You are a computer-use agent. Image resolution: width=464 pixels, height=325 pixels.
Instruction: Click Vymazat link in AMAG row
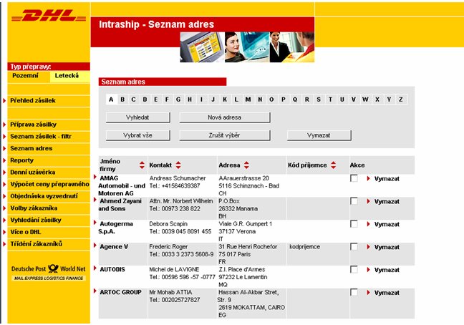tap(387, 179)
